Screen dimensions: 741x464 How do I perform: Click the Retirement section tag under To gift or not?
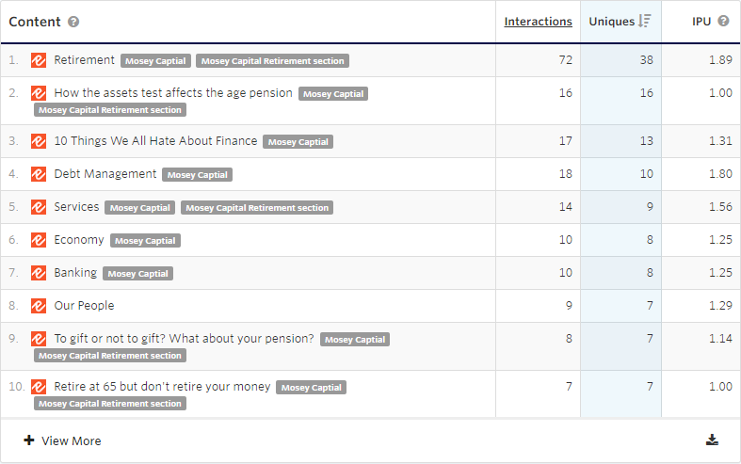click(110, 356)
